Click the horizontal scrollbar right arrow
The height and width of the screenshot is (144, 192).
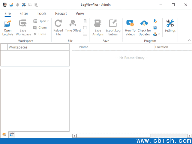click(x=189, y=136)
